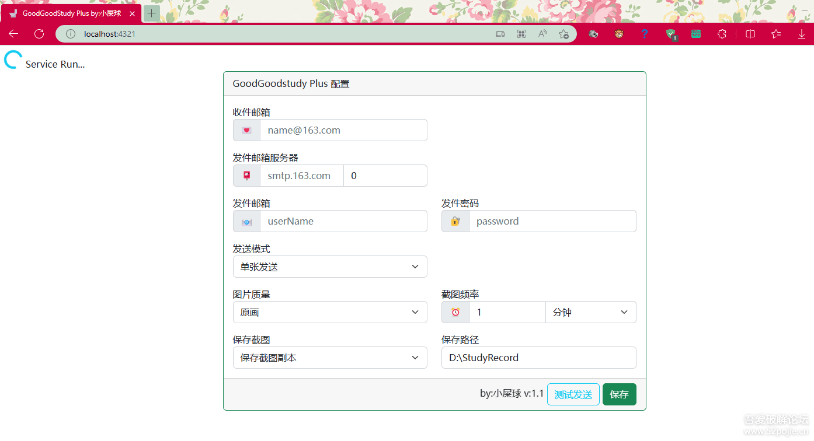Reload the page with the refresh icon
This screenshot has width=814, height=441.
pos(39,33)
